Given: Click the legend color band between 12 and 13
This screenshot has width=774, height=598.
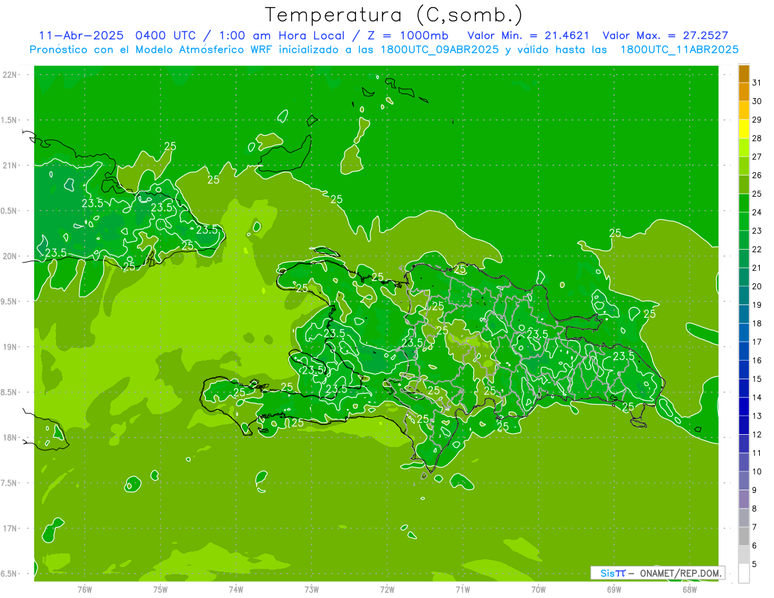Looking at the screenshot, I should [x=744, y=426].
